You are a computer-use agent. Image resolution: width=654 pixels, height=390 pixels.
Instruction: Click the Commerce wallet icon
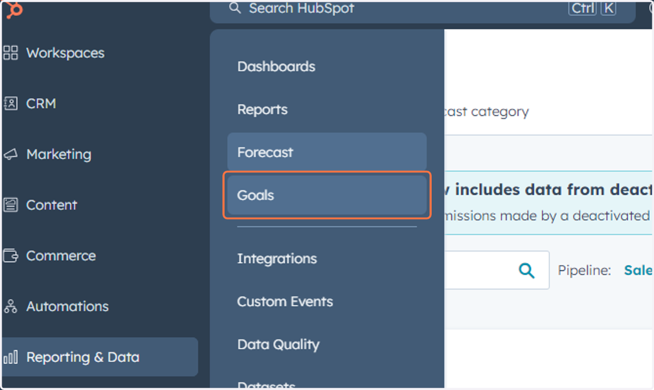(x=10, y=256)
